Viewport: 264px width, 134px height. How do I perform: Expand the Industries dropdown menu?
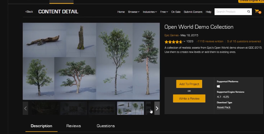point(150,12)
